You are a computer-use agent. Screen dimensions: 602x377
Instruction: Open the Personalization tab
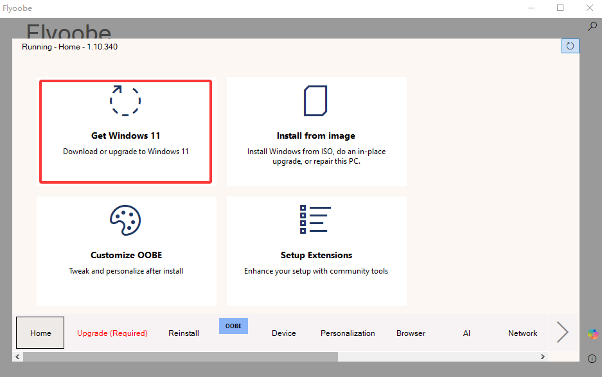[348, 333]
